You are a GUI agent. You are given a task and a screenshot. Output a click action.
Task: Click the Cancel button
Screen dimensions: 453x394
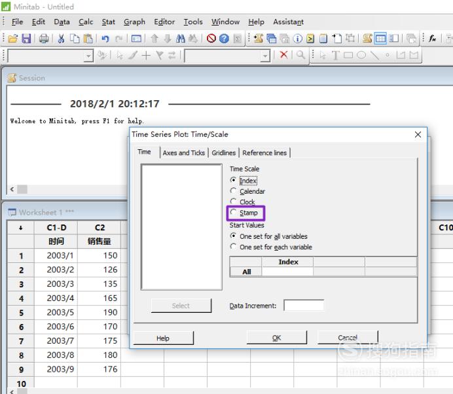(x=348, y=338)
